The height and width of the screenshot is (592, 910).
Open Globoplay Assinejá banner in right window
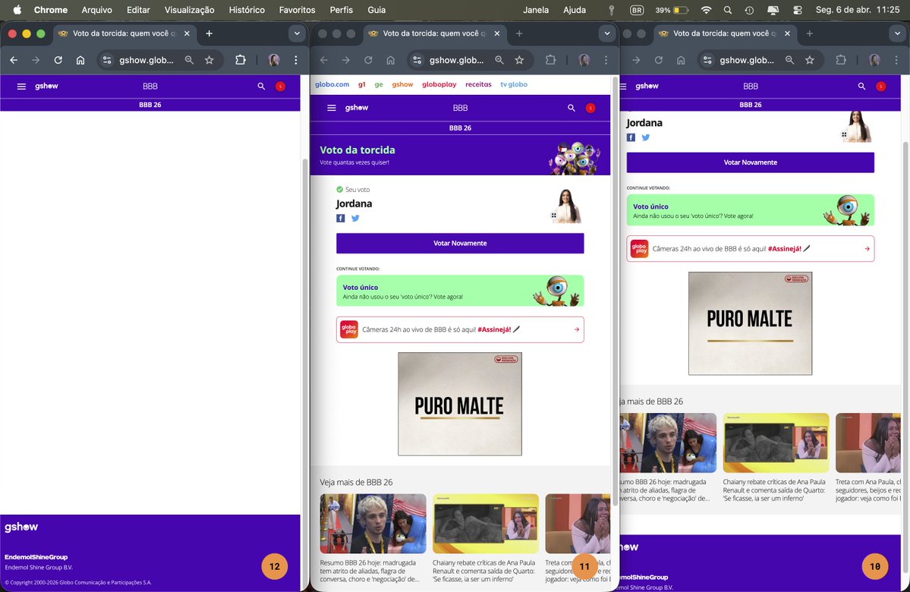point(751,249)
